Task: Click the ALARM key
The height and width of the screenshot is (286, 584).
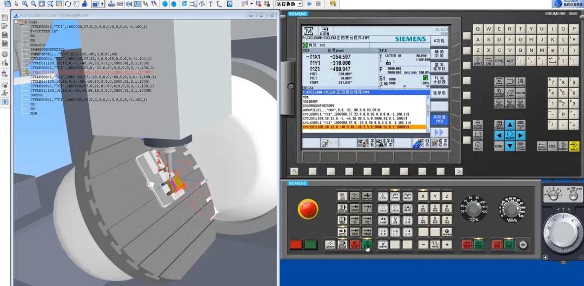Action: coord(510,92)
